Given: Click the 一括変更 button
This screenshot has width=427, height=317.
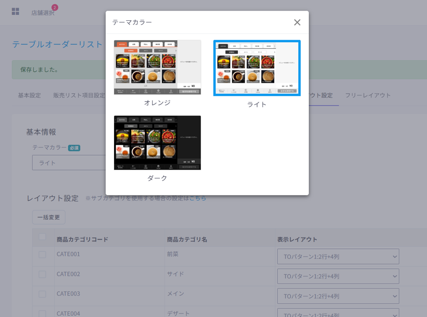Looking at the screenshot, I should pos(48,217).
